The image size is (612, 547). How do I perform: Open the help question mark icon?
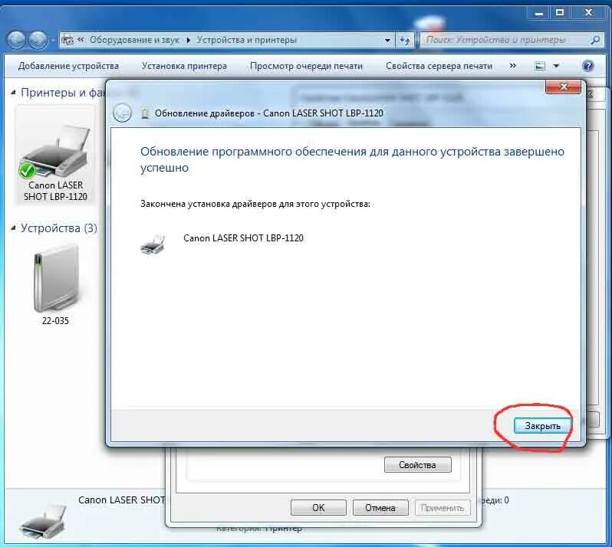pos(587,66)
